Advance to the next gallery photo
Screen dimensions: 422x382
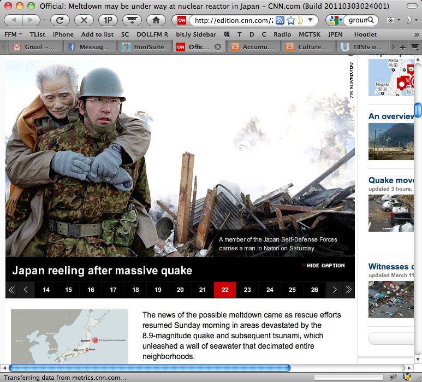(x=335, y=290)
